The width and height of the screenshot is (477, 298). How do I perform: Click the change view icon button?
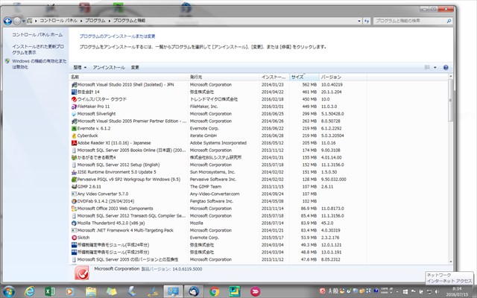pos(427,68)
